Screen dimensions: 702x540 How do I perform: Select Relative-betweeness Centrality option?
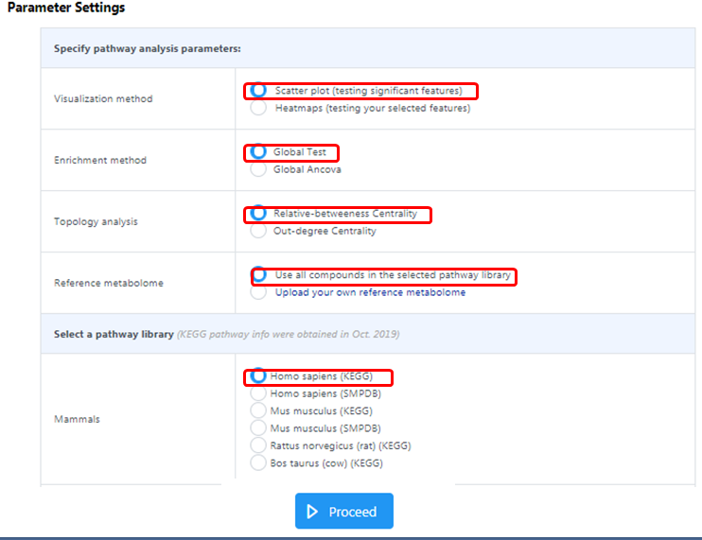(258, 214)
